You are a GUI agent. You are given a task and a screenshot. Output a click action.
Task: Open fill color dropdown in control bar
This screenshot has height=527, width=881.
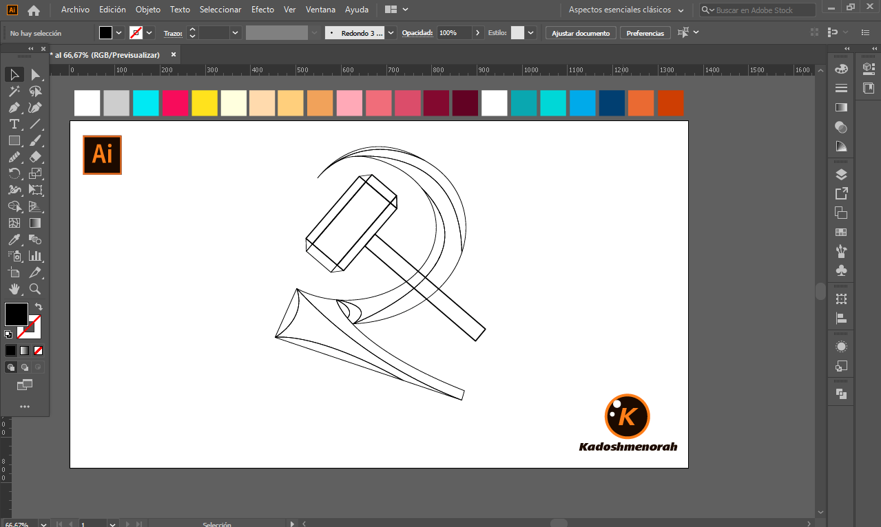(x=119, y=33)
